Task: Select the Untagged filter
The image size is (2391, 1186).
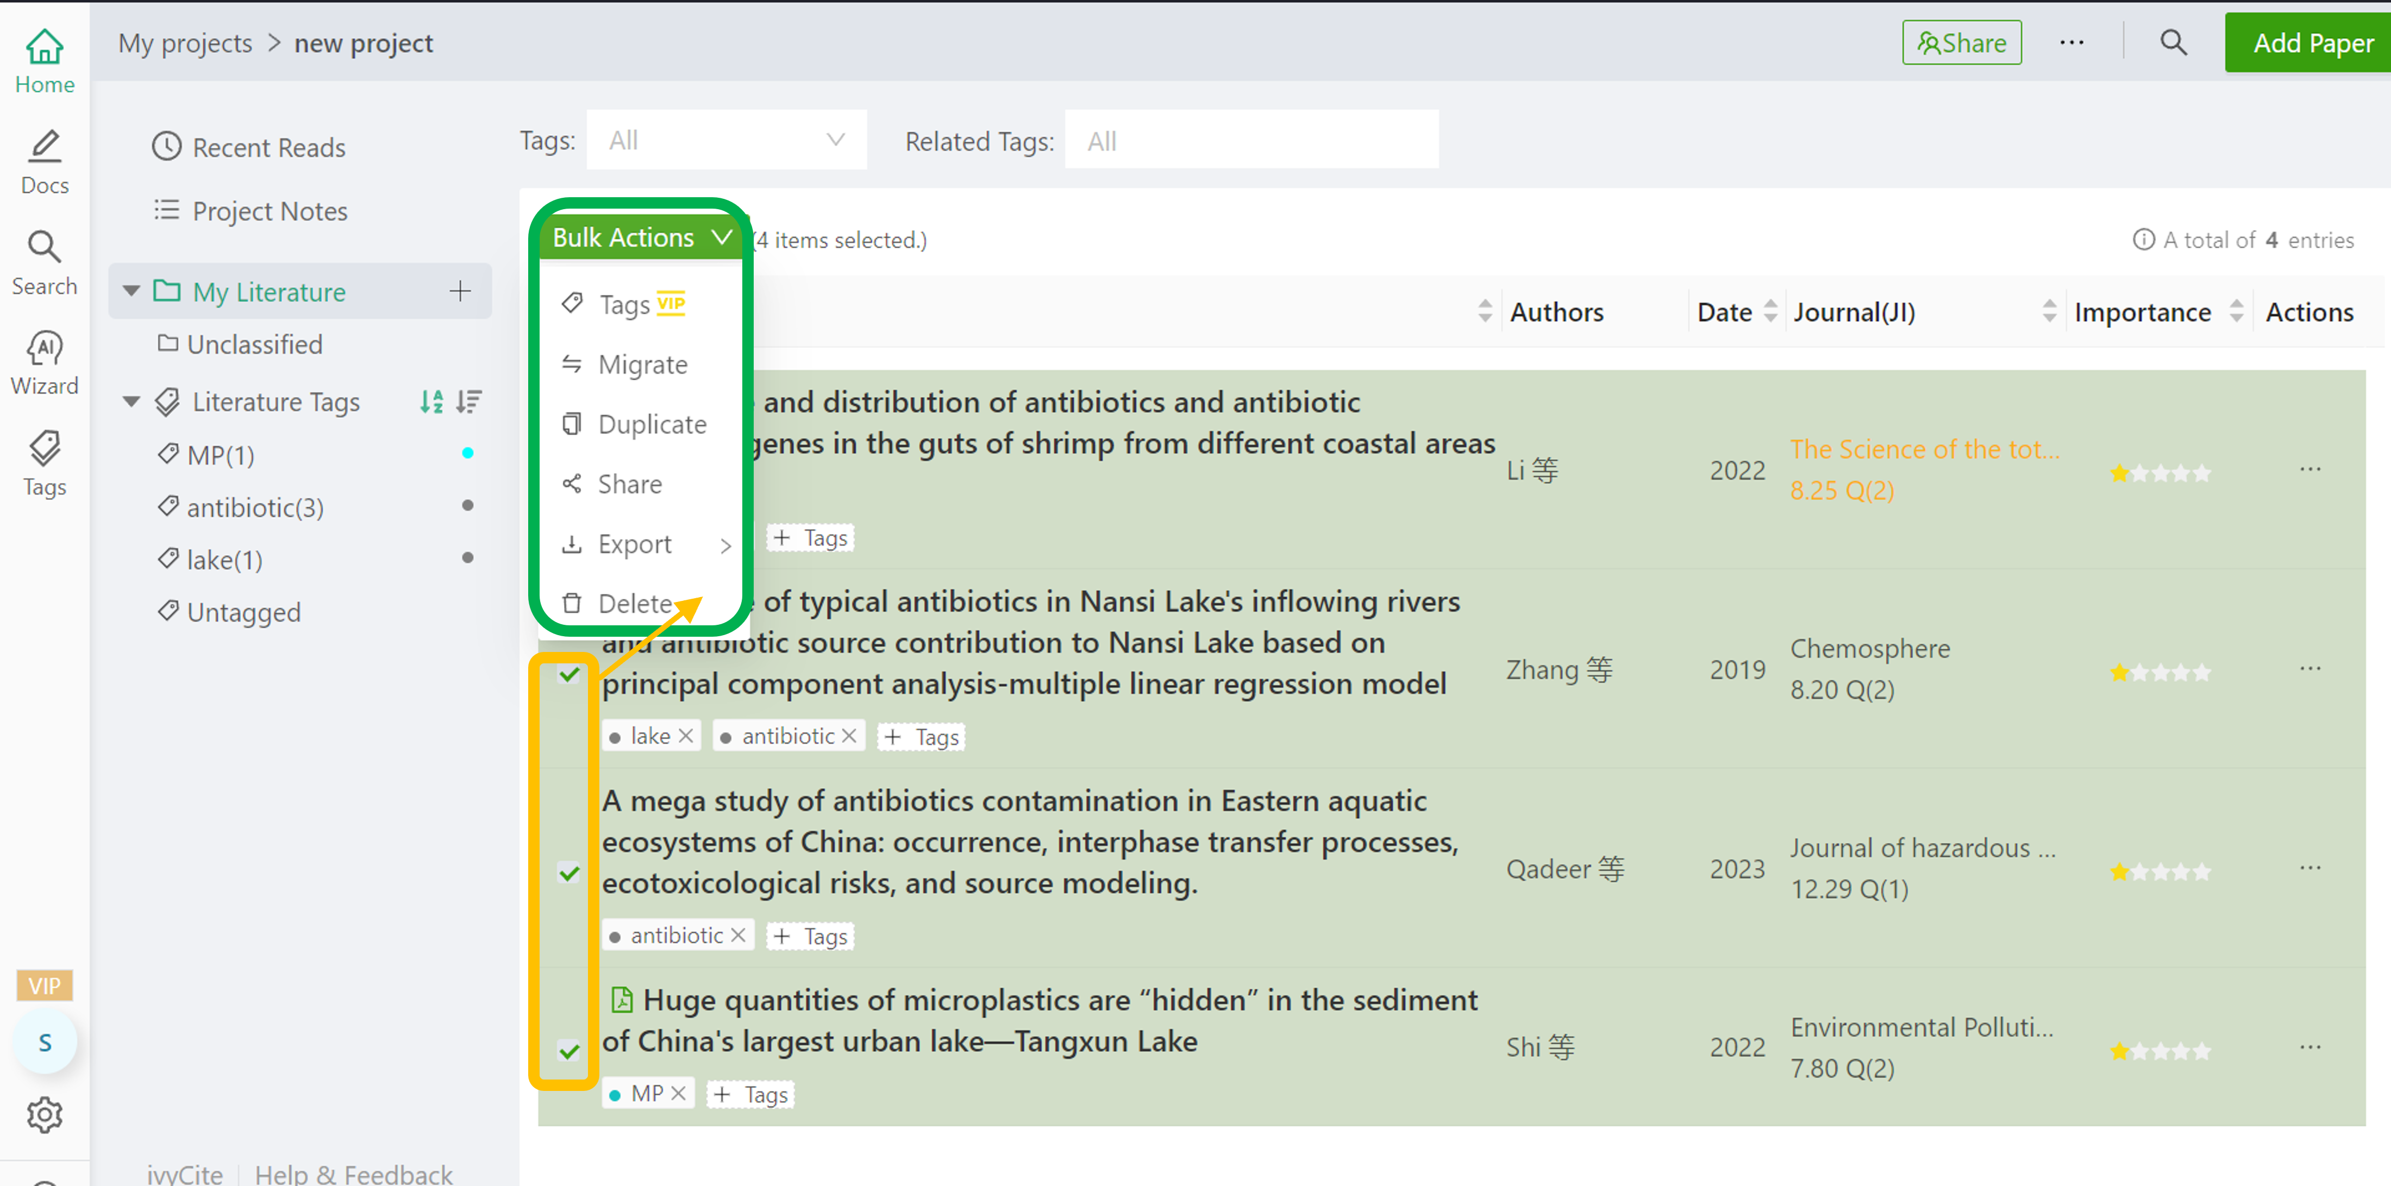Action: [x=229, y=612]
